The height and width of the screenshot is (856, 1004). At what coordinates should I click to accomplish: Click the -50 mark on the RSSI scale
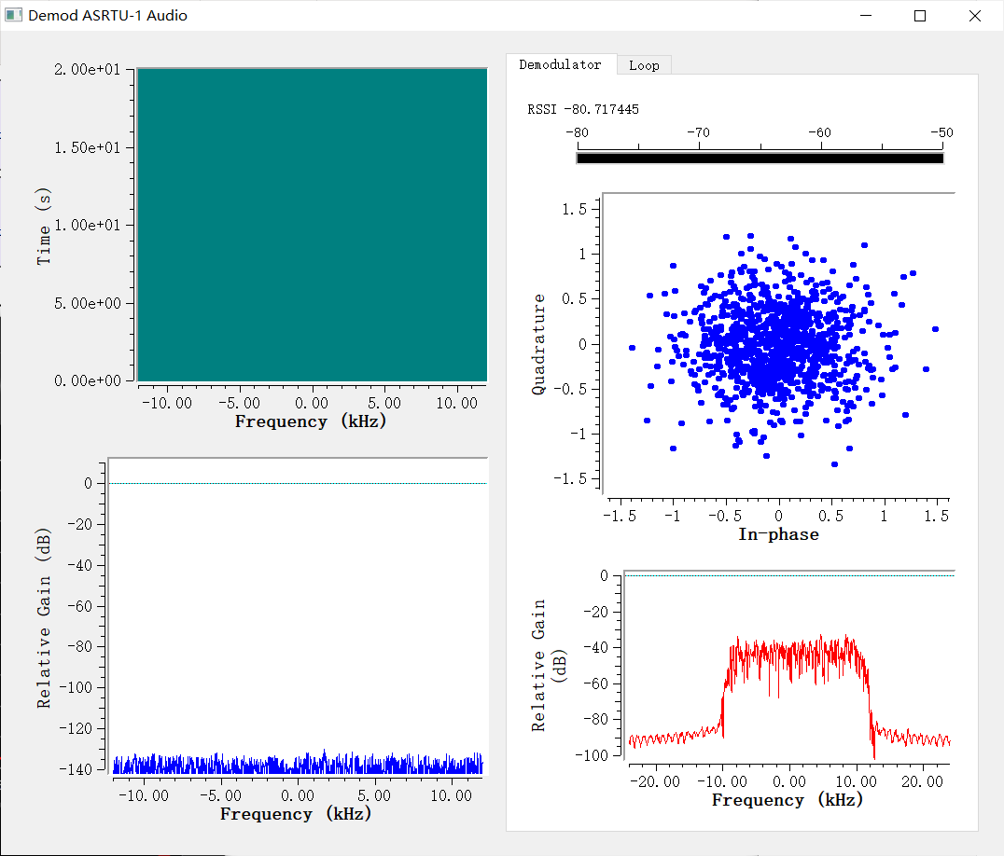tap(941, 132)
